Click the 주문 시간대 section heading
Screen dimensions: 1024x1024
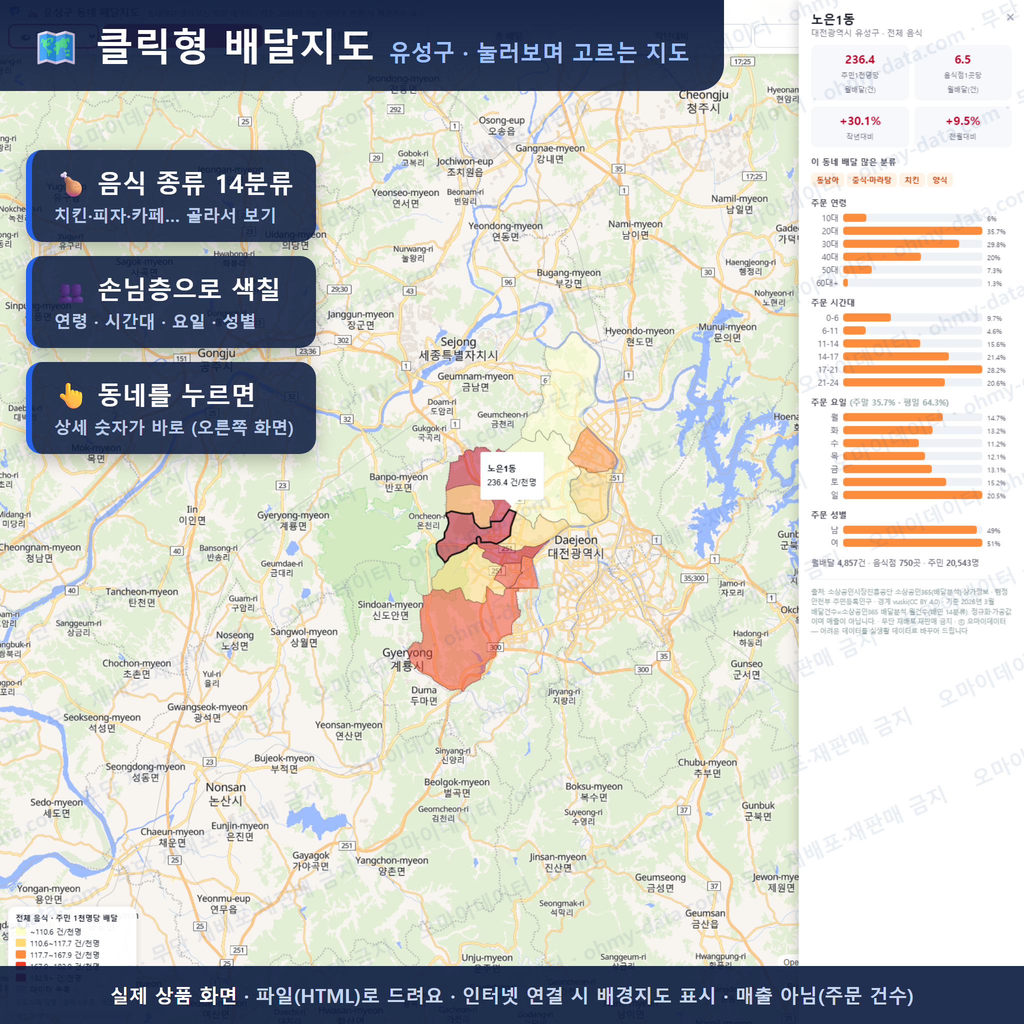[832, 302]
